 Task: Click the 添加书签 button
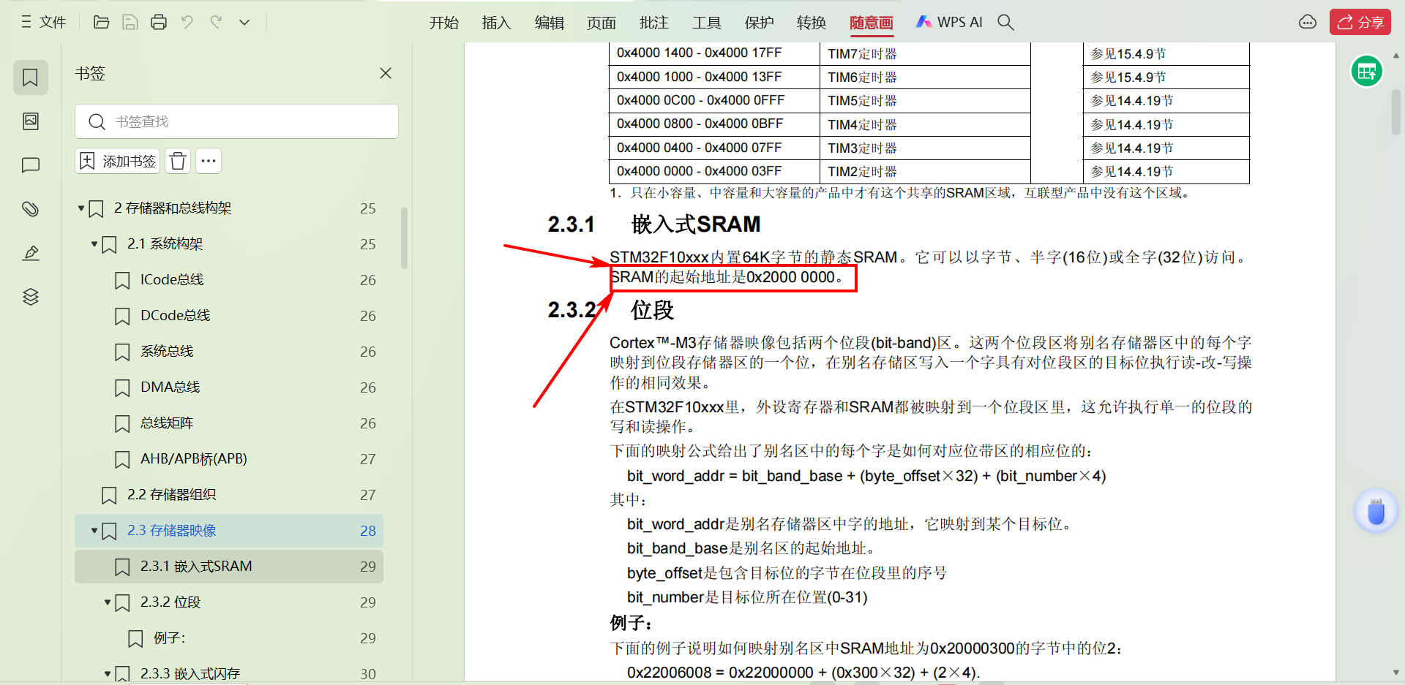coord(117,161)
